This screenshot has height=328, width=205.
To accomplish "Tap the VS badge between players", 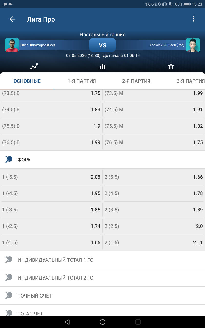I will coord(102,45).
